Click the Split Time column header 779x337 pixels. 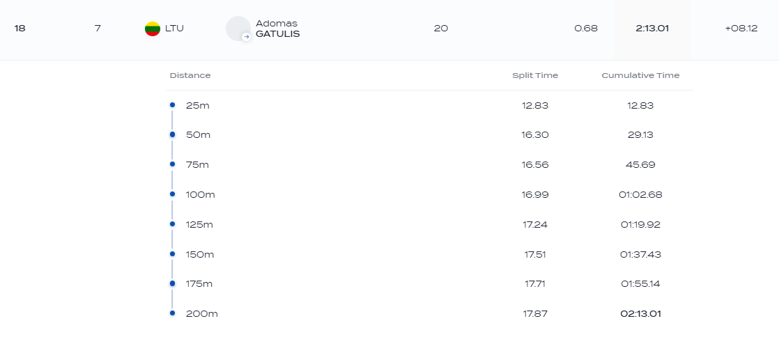tap(534, 75)
